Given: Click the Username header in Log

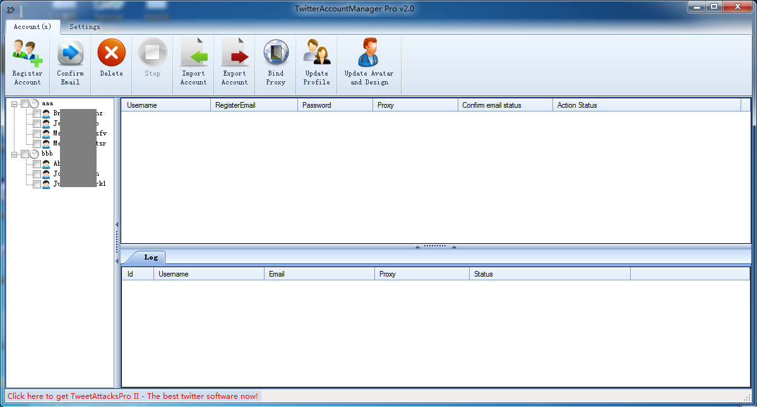Looking at the screenshot, I should click(x=209, y=274).
